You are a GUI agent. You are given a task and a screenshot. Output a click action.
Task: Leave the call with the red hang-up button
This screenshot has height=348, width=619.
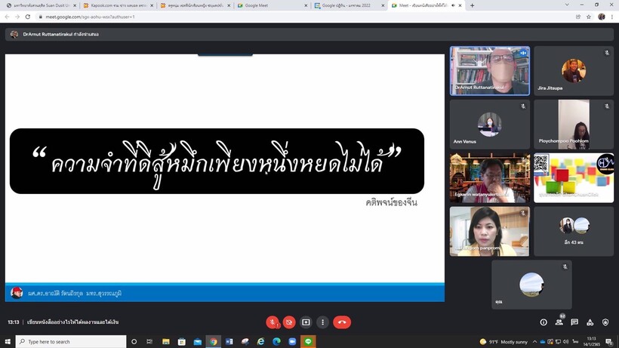[342, 322]
